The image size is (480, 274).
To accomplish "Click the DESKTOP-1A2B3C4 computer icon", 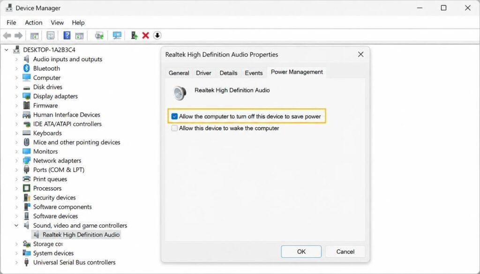I will [x=16, y=50].
